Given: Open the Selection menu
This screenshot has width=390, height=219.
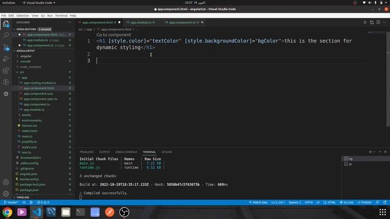Looking at the screenshot, I should pos(23,15).
